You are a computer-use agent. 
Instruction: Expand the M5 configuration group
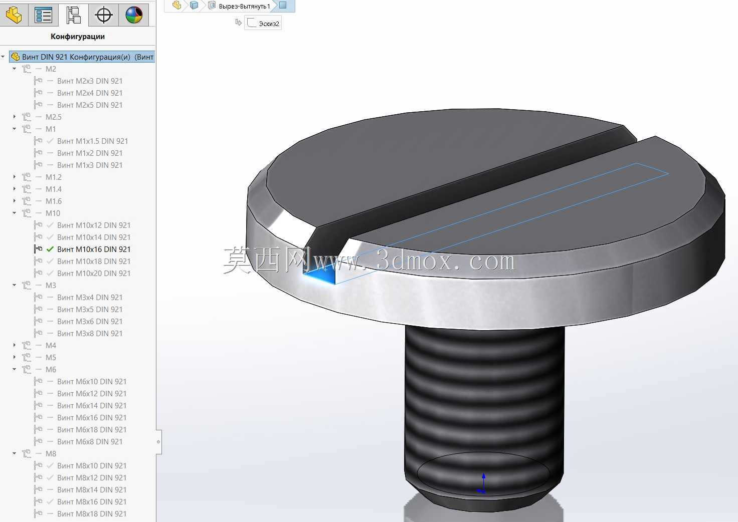(x=15, y=357)
